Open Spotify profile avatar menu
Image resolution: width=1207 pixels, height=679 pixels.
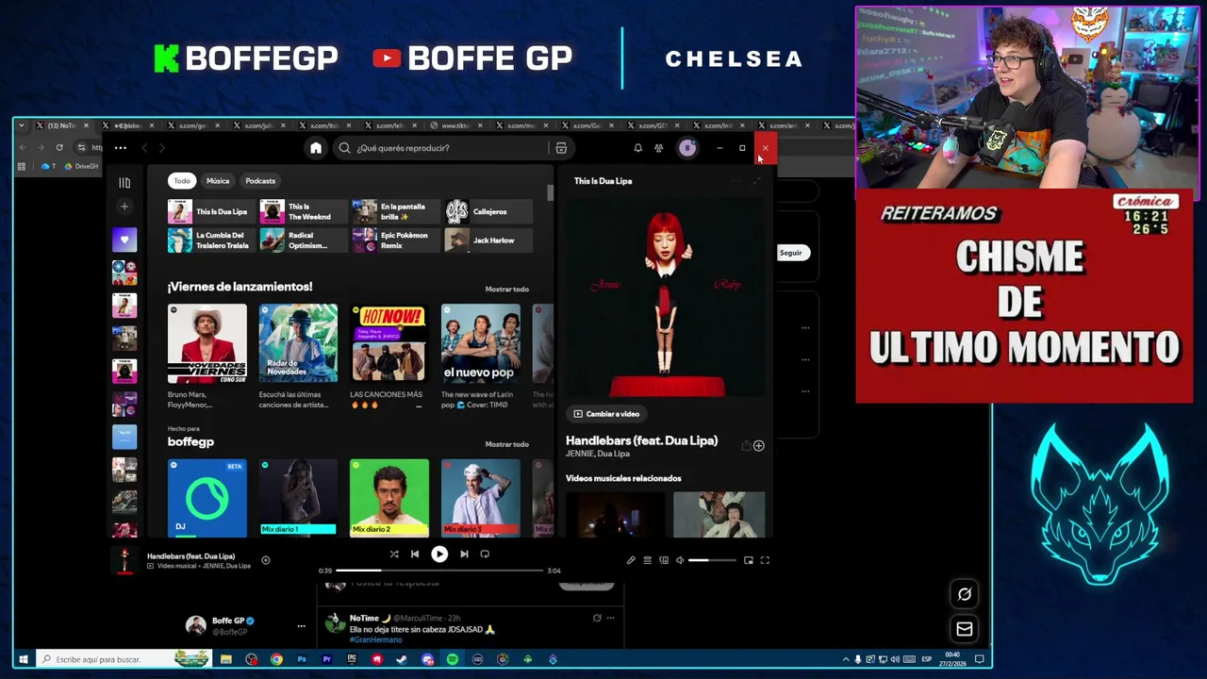pos(687,148)
